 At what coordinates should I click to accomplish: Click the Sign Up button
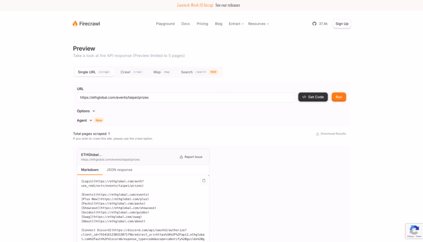[x=342, y=24]
